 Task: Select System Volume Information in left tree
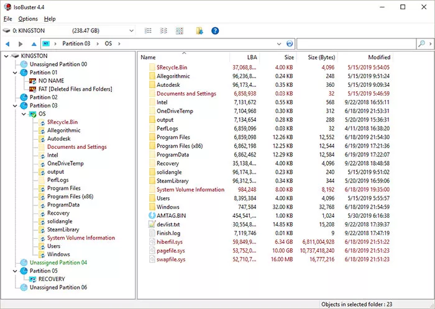pyautogui.click(x=81, y=238)
